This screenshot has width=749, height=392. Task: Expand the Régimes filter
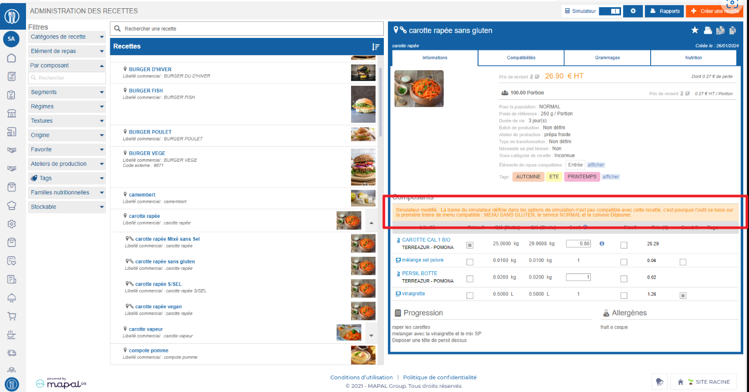pyautogui.click(x=67, y=106)
